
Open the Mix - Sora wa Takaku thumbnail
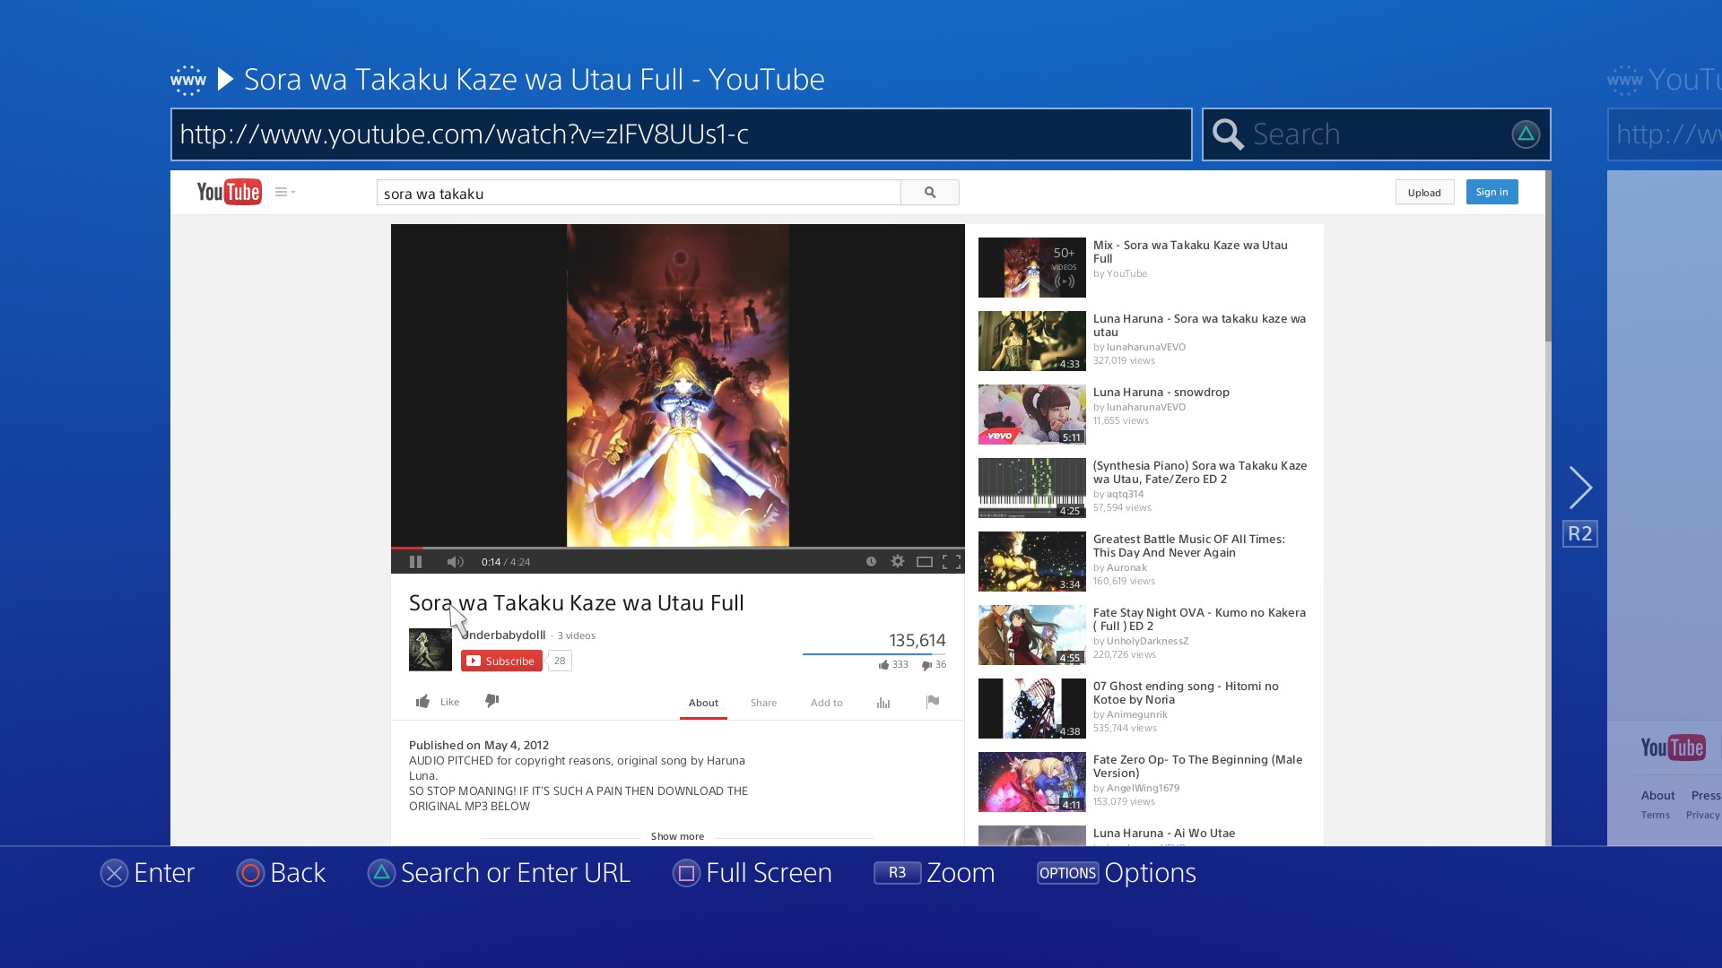[1032, 267]
